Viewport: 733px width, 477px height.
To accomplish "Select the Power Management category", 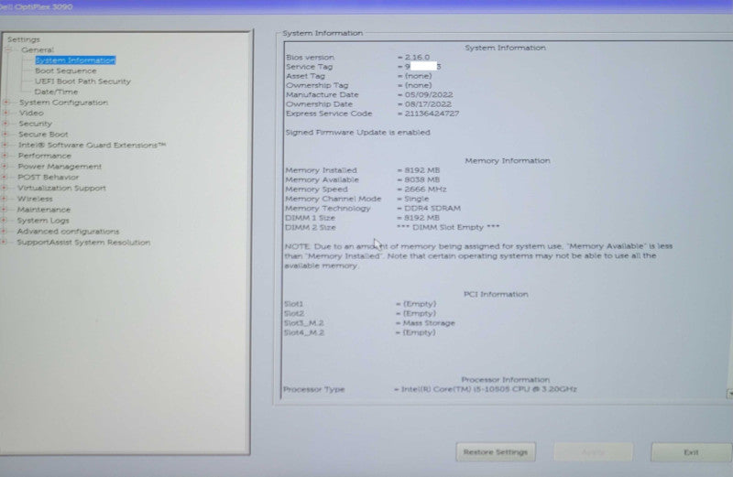I will click(x=60, y=167).
